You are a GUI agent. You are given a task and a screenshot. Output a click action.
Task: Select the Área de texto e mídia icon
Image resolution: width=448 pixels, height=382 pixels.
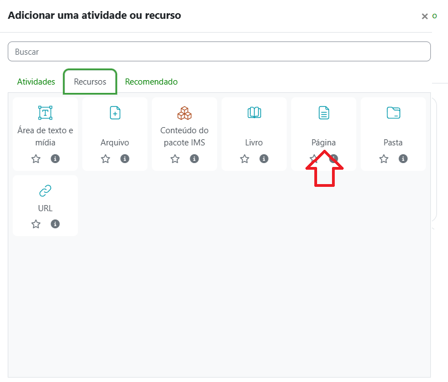pos(45,113)
